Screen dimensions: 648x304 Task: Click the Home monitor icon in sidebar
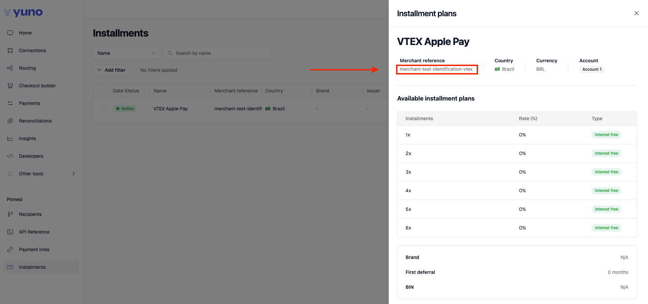point(10,33)
